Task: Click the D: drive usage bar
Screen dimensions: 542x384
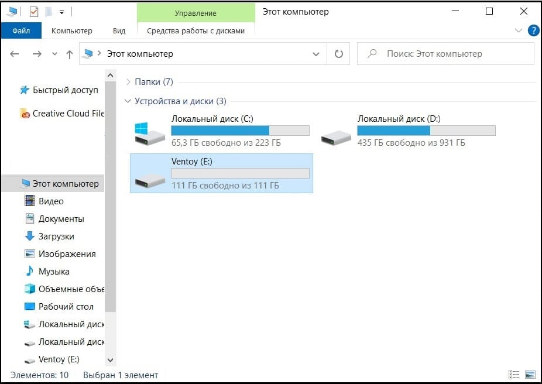Action: pos(426,131)
